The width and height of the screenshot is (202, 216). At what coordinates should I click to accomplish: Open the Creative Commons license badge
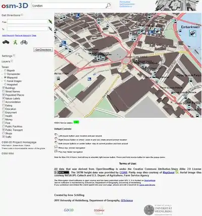tap(62, 173)
